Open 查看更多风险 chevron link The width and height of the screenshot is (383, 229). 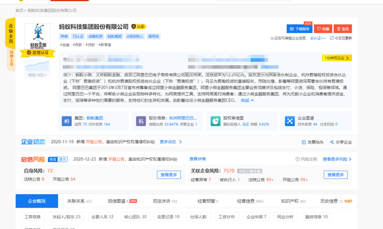(337, 159)
